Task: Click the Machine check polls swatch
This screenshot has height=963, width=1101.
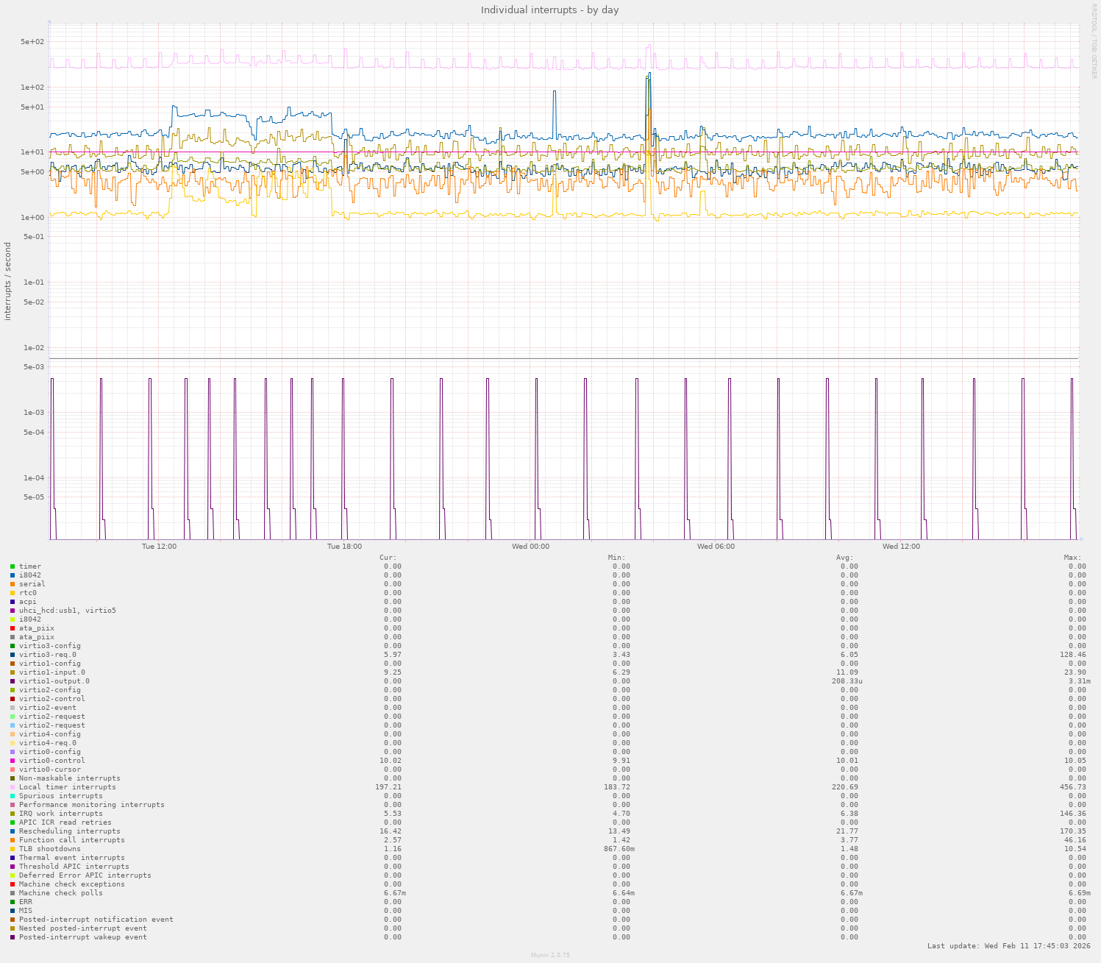Action: pos(13,893)
